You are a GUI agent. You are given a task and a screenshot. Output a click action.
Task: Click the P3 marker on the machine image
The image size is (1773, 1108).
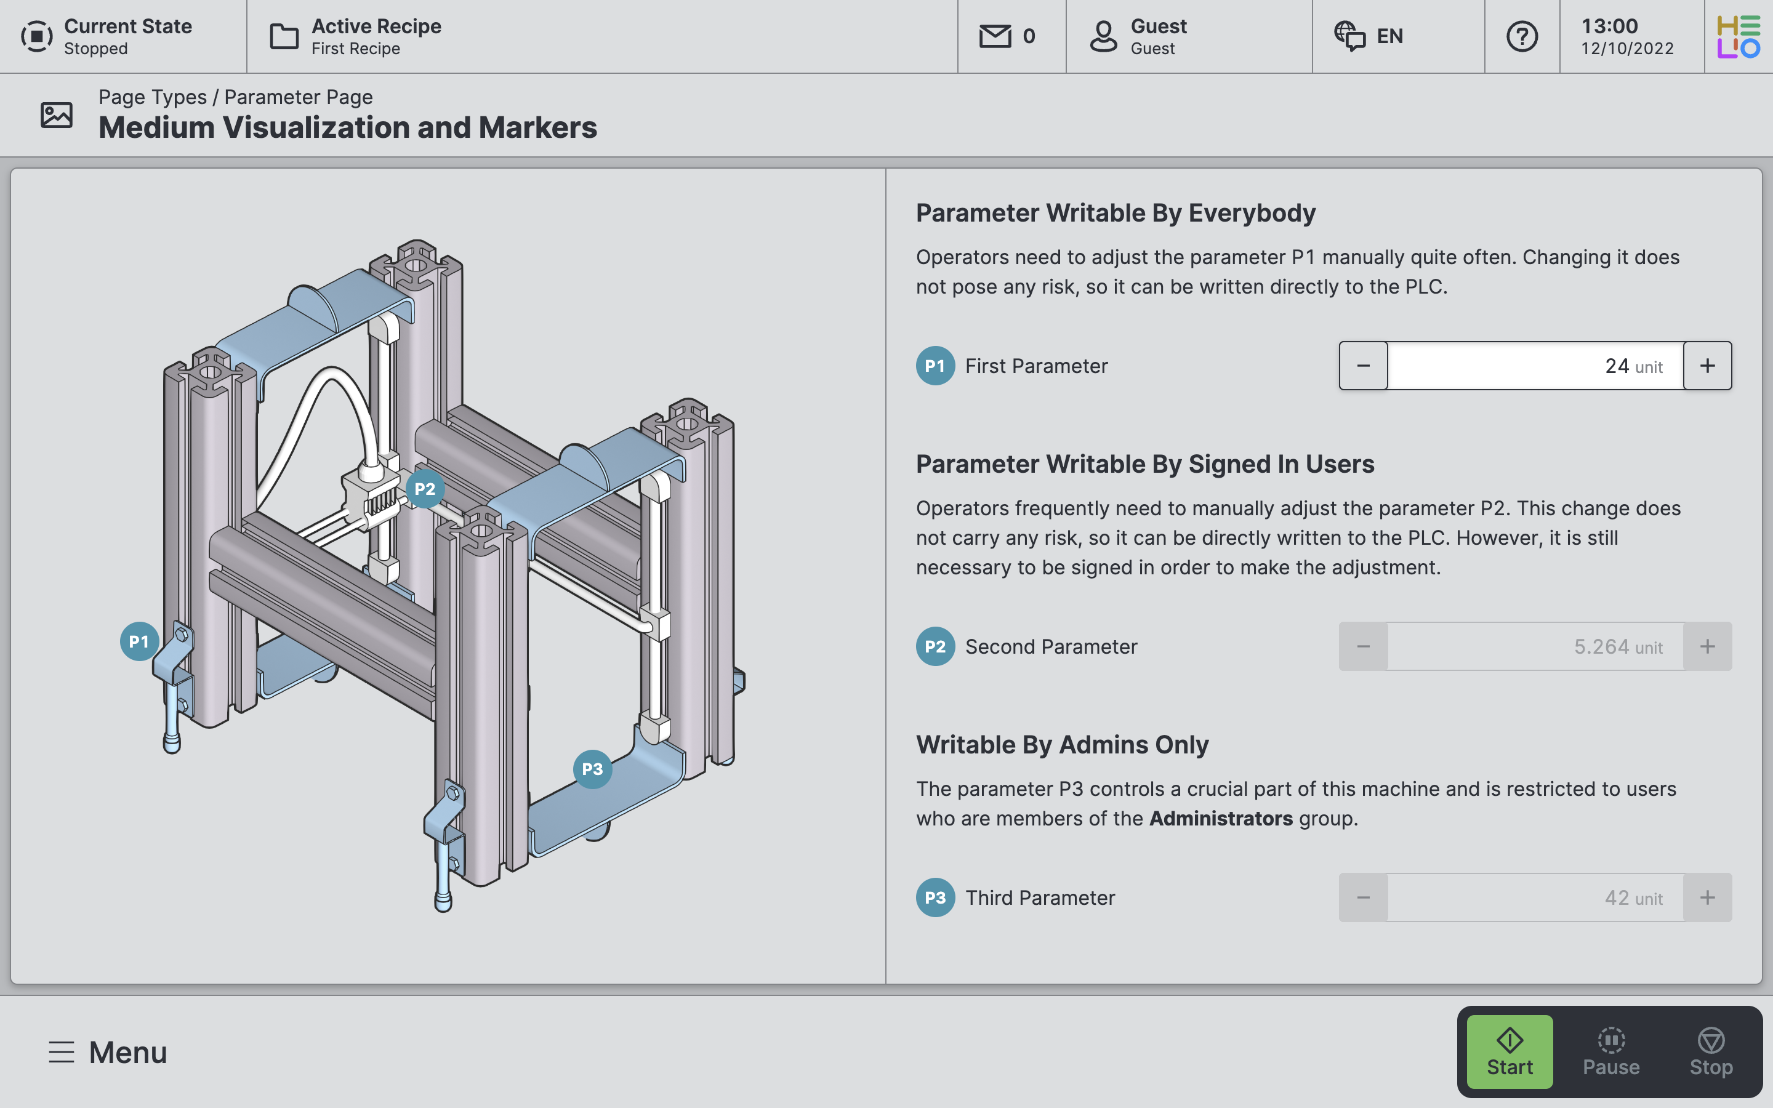592,769
